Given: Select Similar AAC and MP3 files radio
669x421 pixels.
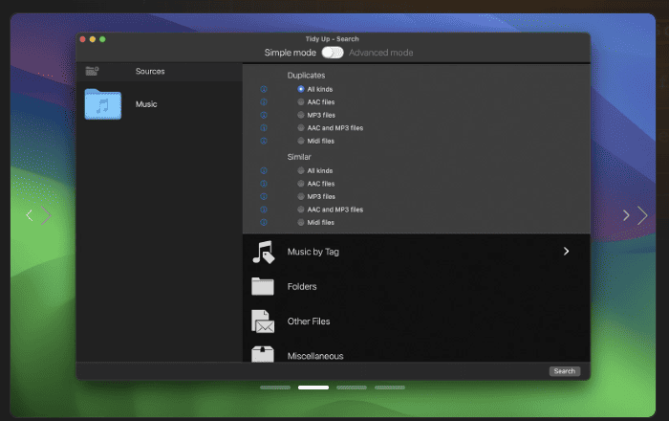Looking at the screenshot, I should pyautogui.click(x=301, y=210).
